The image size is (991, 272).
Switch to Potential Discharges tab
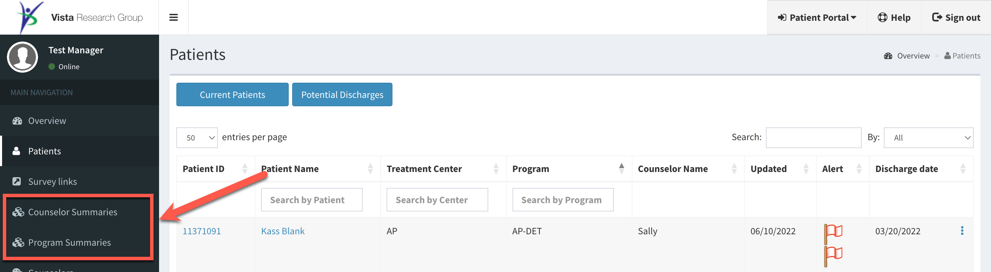342,94
